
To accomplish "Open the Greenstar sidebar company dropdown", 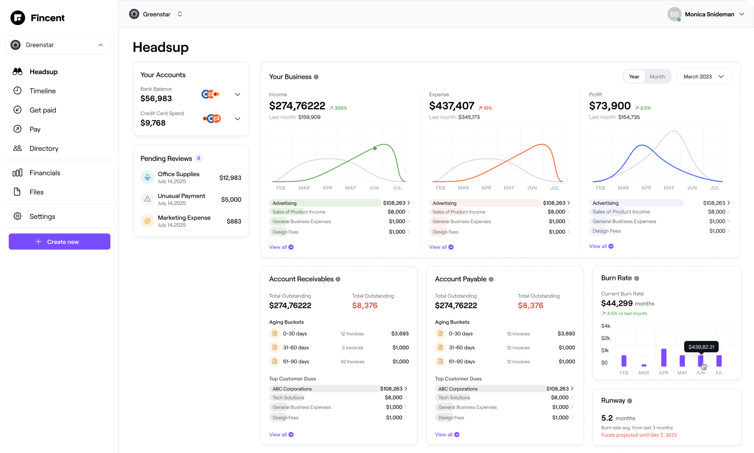I will pyautogui.click(x=58, y=45).
